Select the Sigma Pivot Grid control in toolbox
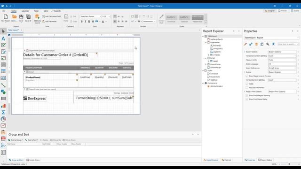This screenshot has height=169, width=301. (x=3, y=112)
